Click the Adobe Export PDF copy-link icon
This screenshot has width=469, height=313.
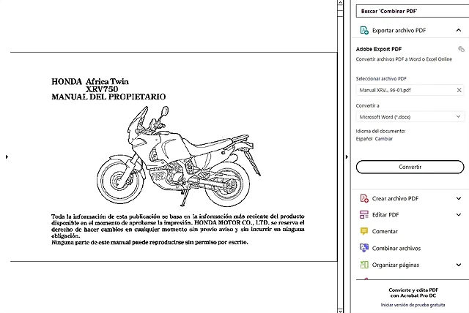pos(461,49)
